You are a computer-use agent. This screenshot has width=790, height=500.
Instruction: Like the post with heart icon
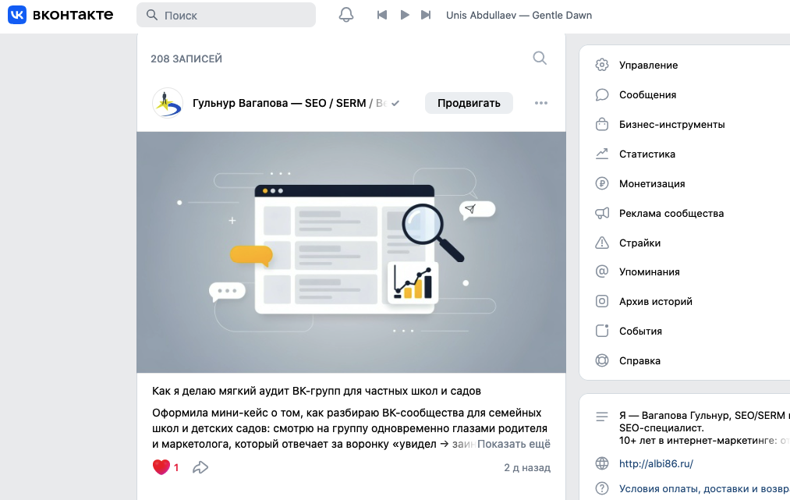click(x=161, y=467)
